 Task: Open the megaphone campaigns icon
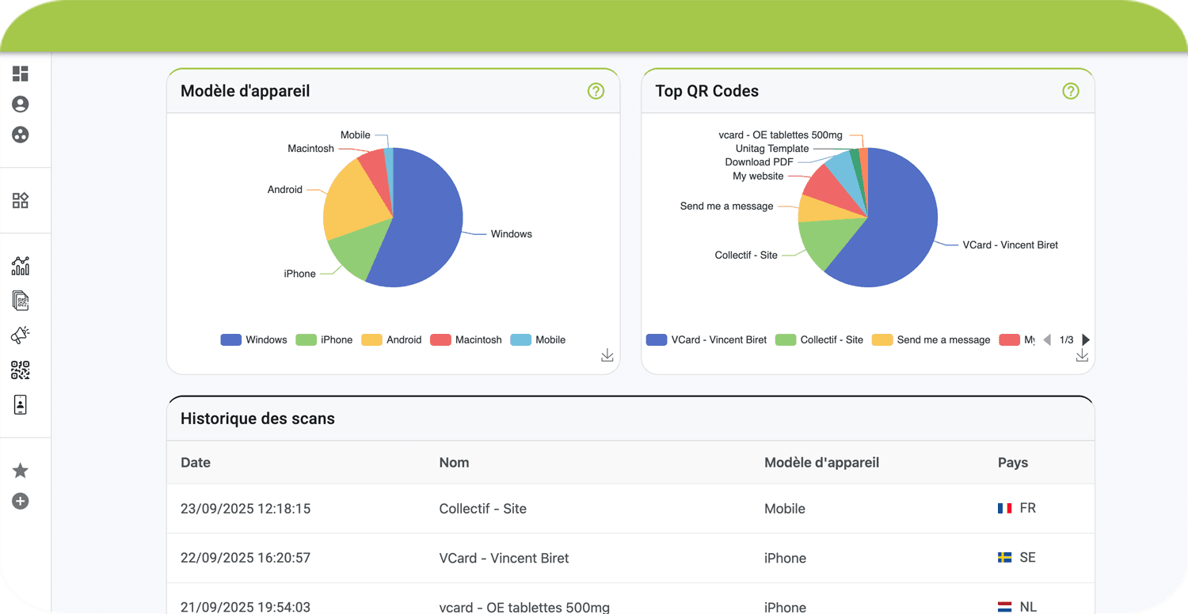tap(21, 335)
